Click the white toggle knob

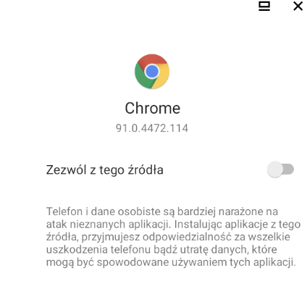click(275, 169)
